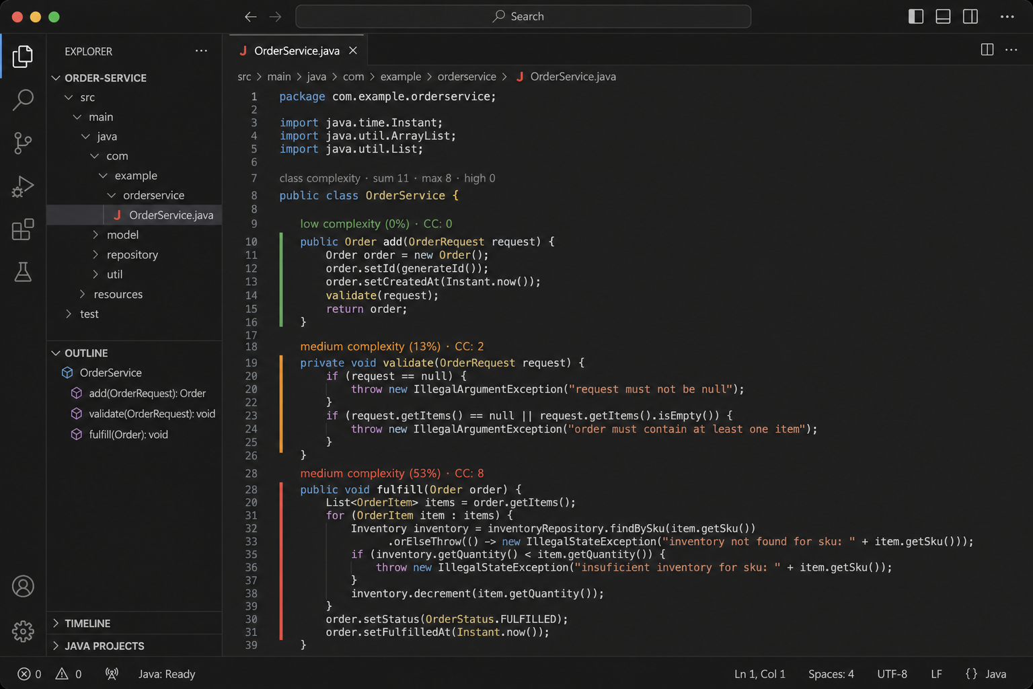This screenshot has height=689, width=1033.
Task: Open the Testing flask view
Action: 23,272
